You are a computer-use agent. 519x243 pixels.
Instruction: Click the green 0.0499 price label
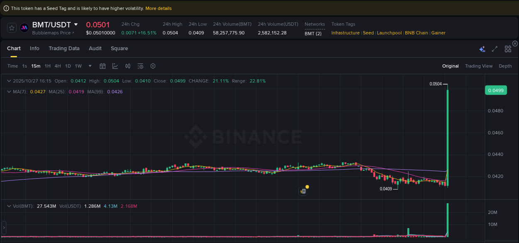[x=496, y=90]
